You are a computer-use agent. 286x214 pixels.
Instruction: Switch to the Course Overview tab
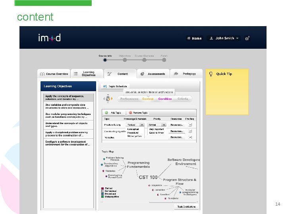54,74
